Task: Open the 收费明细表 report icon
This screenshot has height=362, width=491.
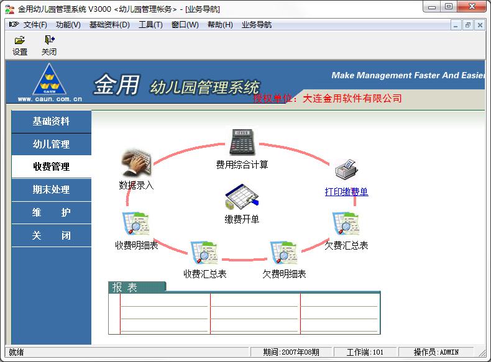Action: tap(135, 224)
